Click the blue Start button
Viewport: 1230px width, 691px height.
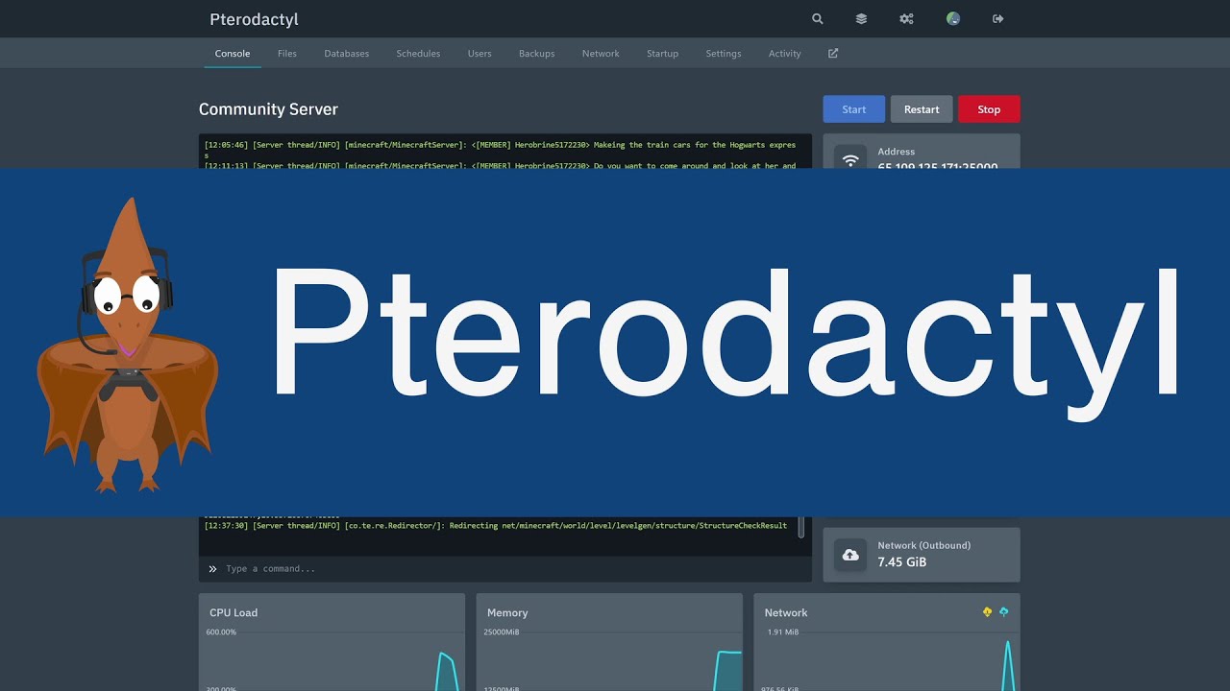click(x=854, y=109)
